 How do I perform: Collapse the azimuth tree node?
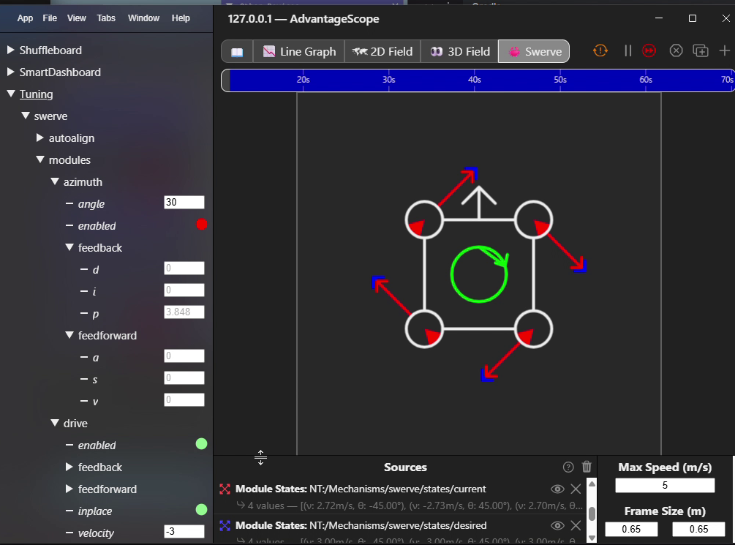(55, 181)
